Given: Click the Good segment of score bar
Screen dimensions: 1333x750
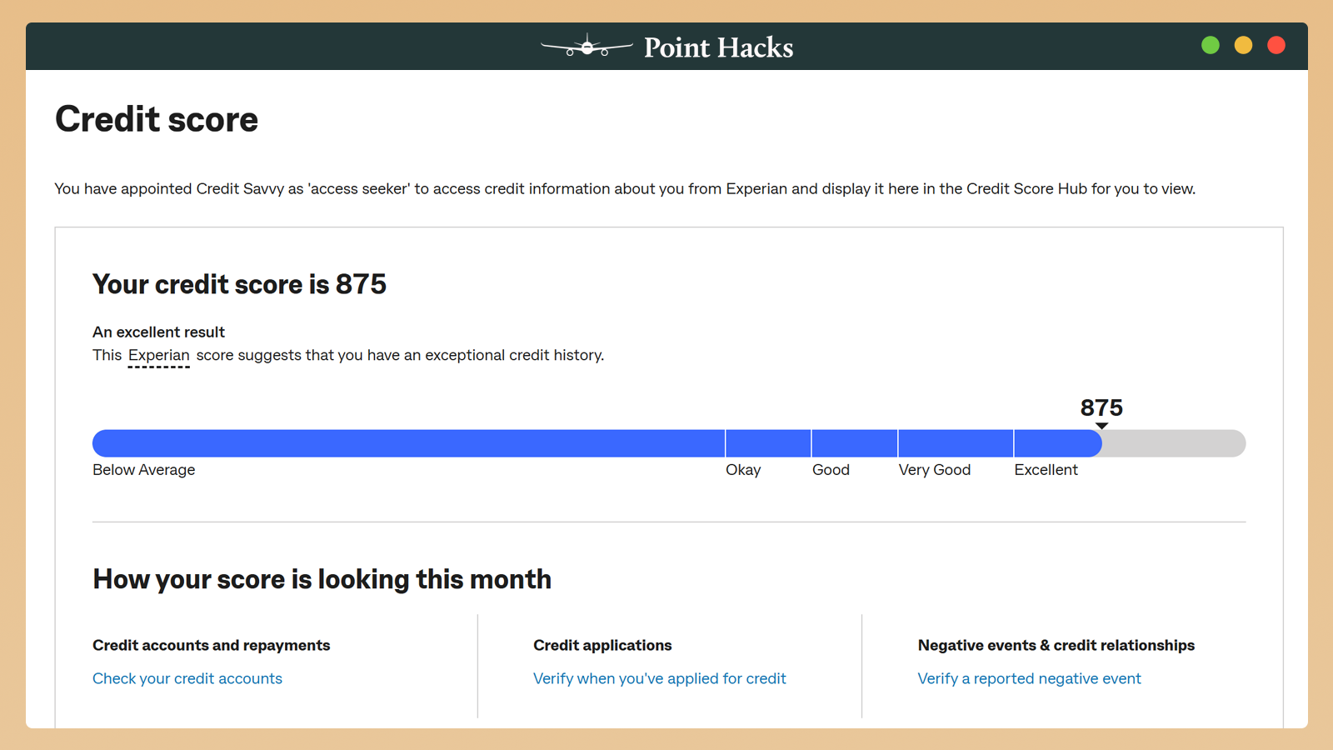Looking at the screenshot, I should tap(855, 443).
